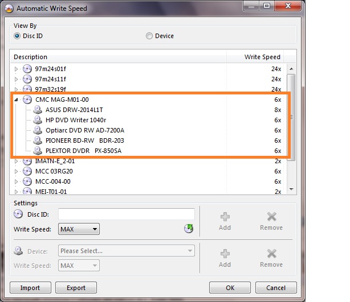Click the green refresh disc ID icon

[x=189, y=229]
